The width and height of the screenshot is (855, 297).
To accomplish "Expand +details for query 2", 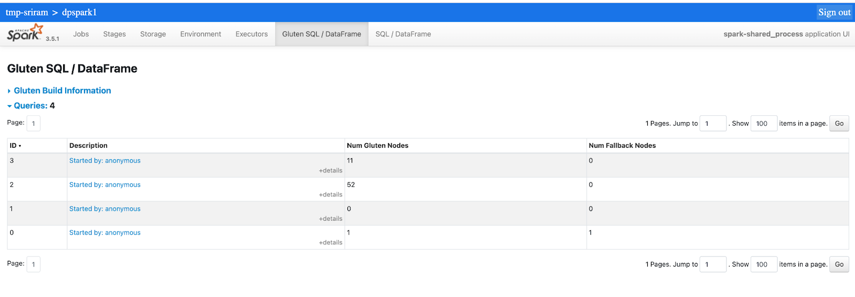I will [331, 195].
